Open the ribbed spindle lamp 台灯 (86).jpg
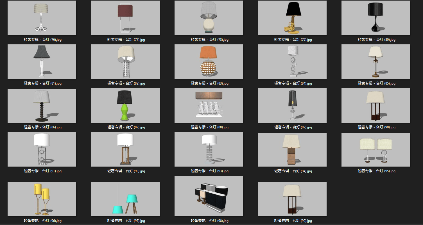423x225 pixels. pyautogui.click(x=42, y=105)
